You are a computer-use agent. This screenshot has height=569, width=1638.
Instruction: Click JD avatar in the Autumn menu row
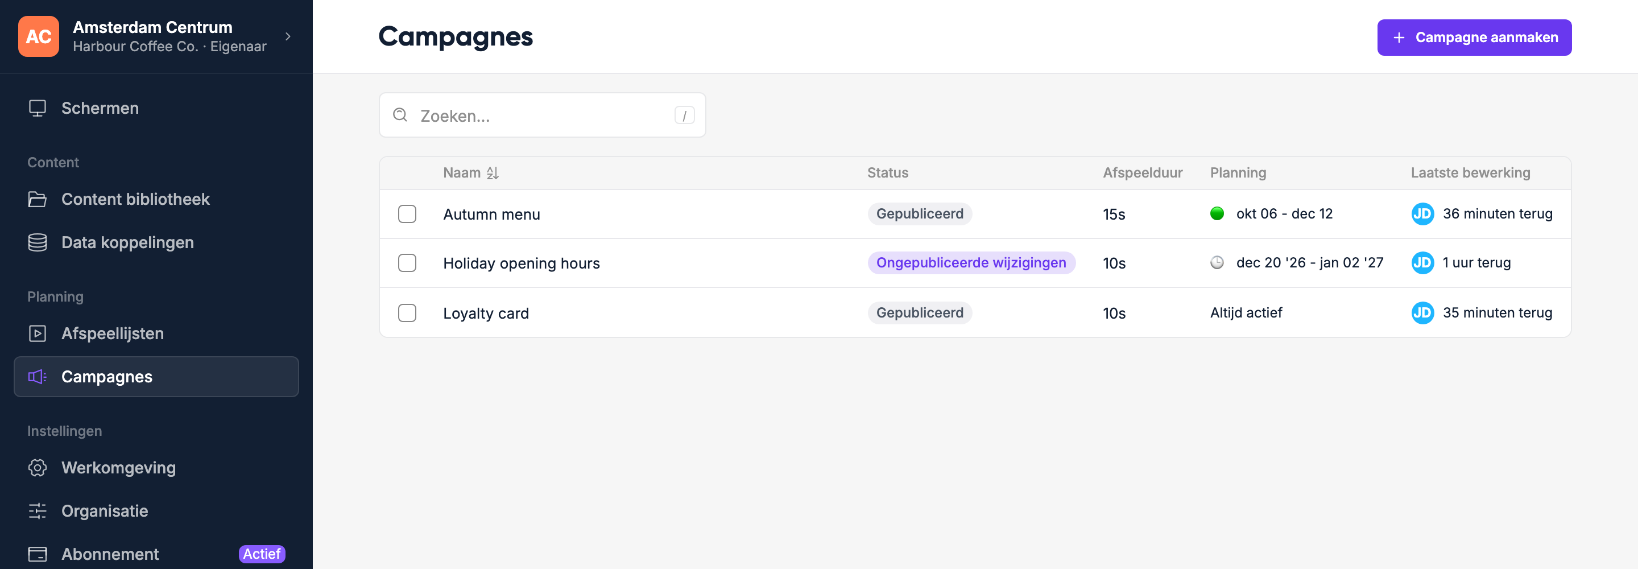[1422, 214]
